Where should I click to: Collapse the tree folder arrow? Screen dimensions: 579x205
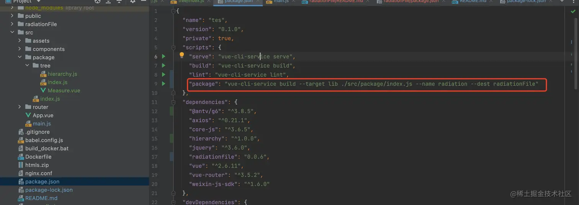(27, 66)
